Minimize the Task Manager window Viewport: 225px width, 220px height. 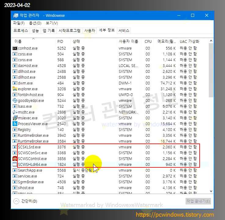click(179, 15)
